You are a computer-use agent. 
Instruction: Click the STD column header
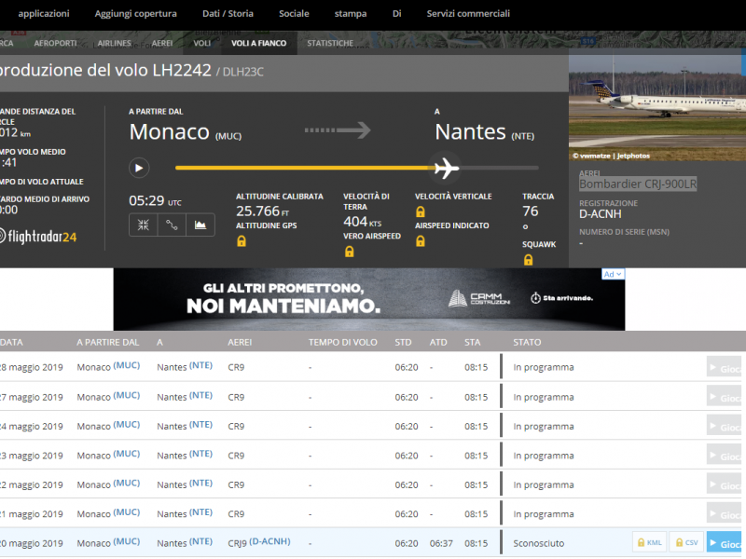403,342
